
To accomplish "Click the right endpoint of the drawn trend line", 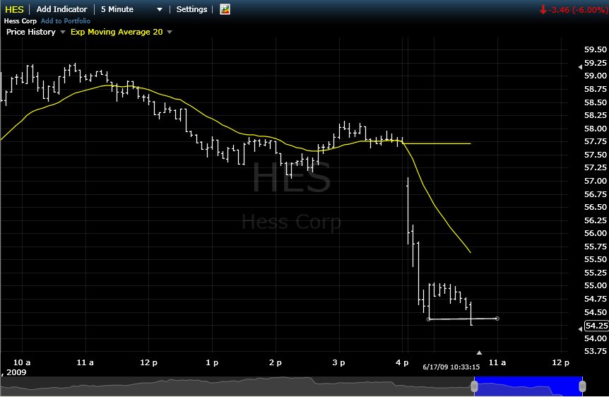I will (x=497, y=319).
